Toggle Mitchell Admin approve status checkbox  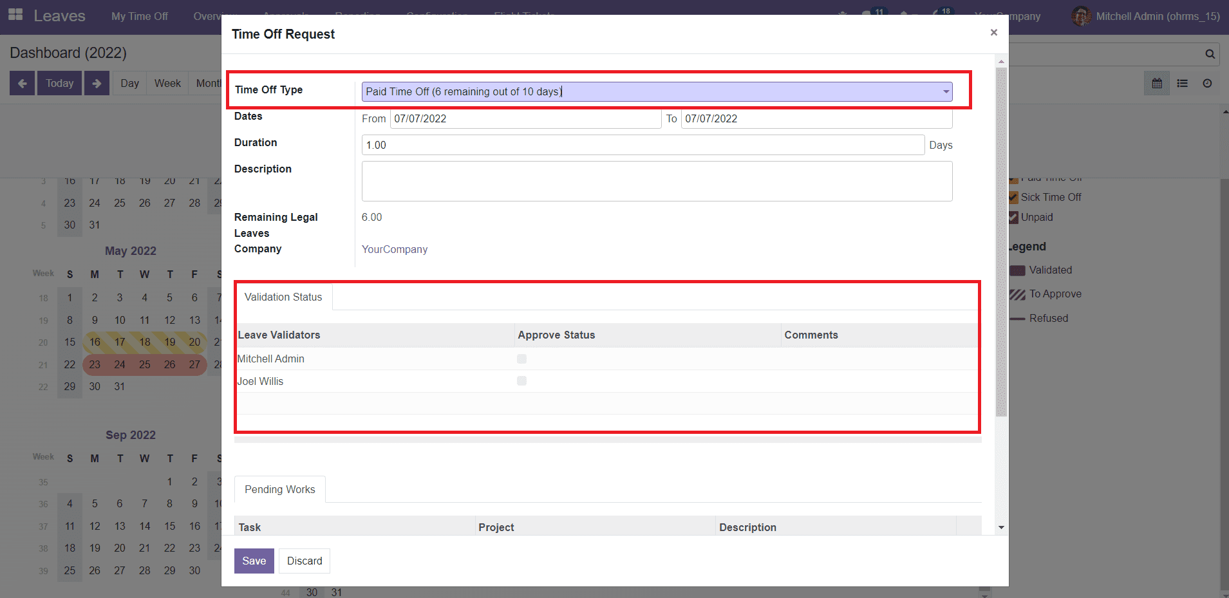(x=521, y=359)
